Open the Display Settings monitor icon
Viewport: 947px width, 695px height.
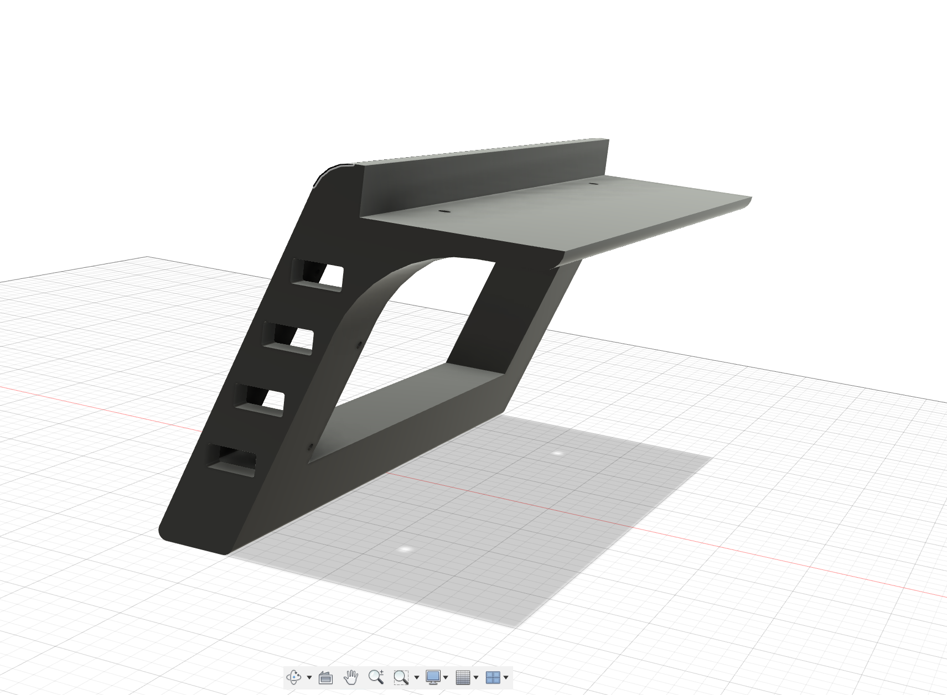click(x=433, y=677)
